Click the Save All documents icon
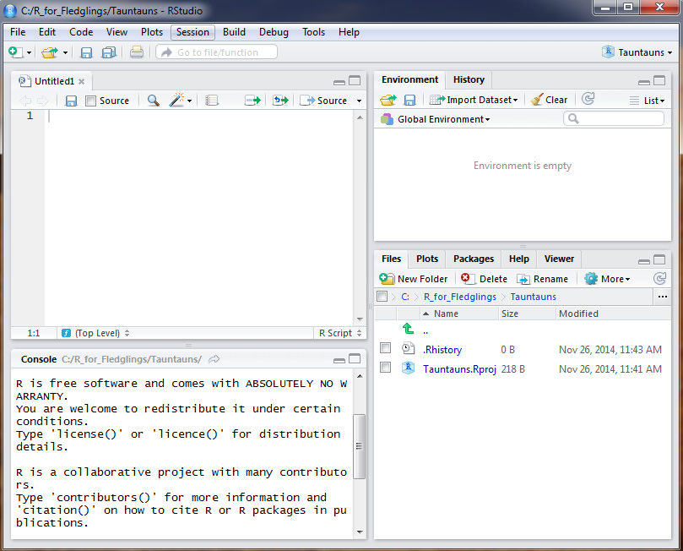 (x=109, y=52)
